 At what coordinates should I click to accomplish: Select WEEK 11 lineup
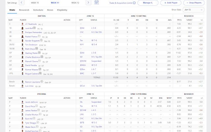pyautogui.click(x=55, y=3)
